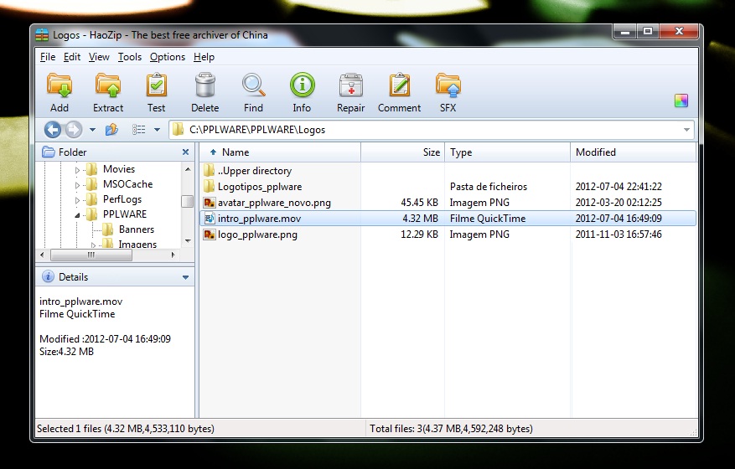Image resolution: width=735 pixels, height=469 pixels.
Task: Sort by the Modified column header
Action: 634,152
